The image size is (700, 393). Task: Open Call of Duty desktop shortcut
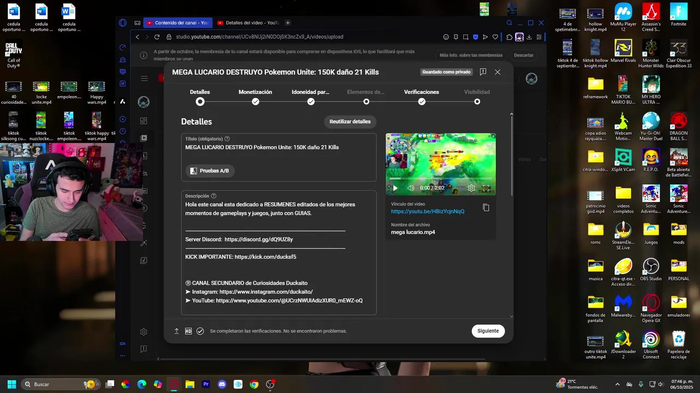click(x=14, y=56)
